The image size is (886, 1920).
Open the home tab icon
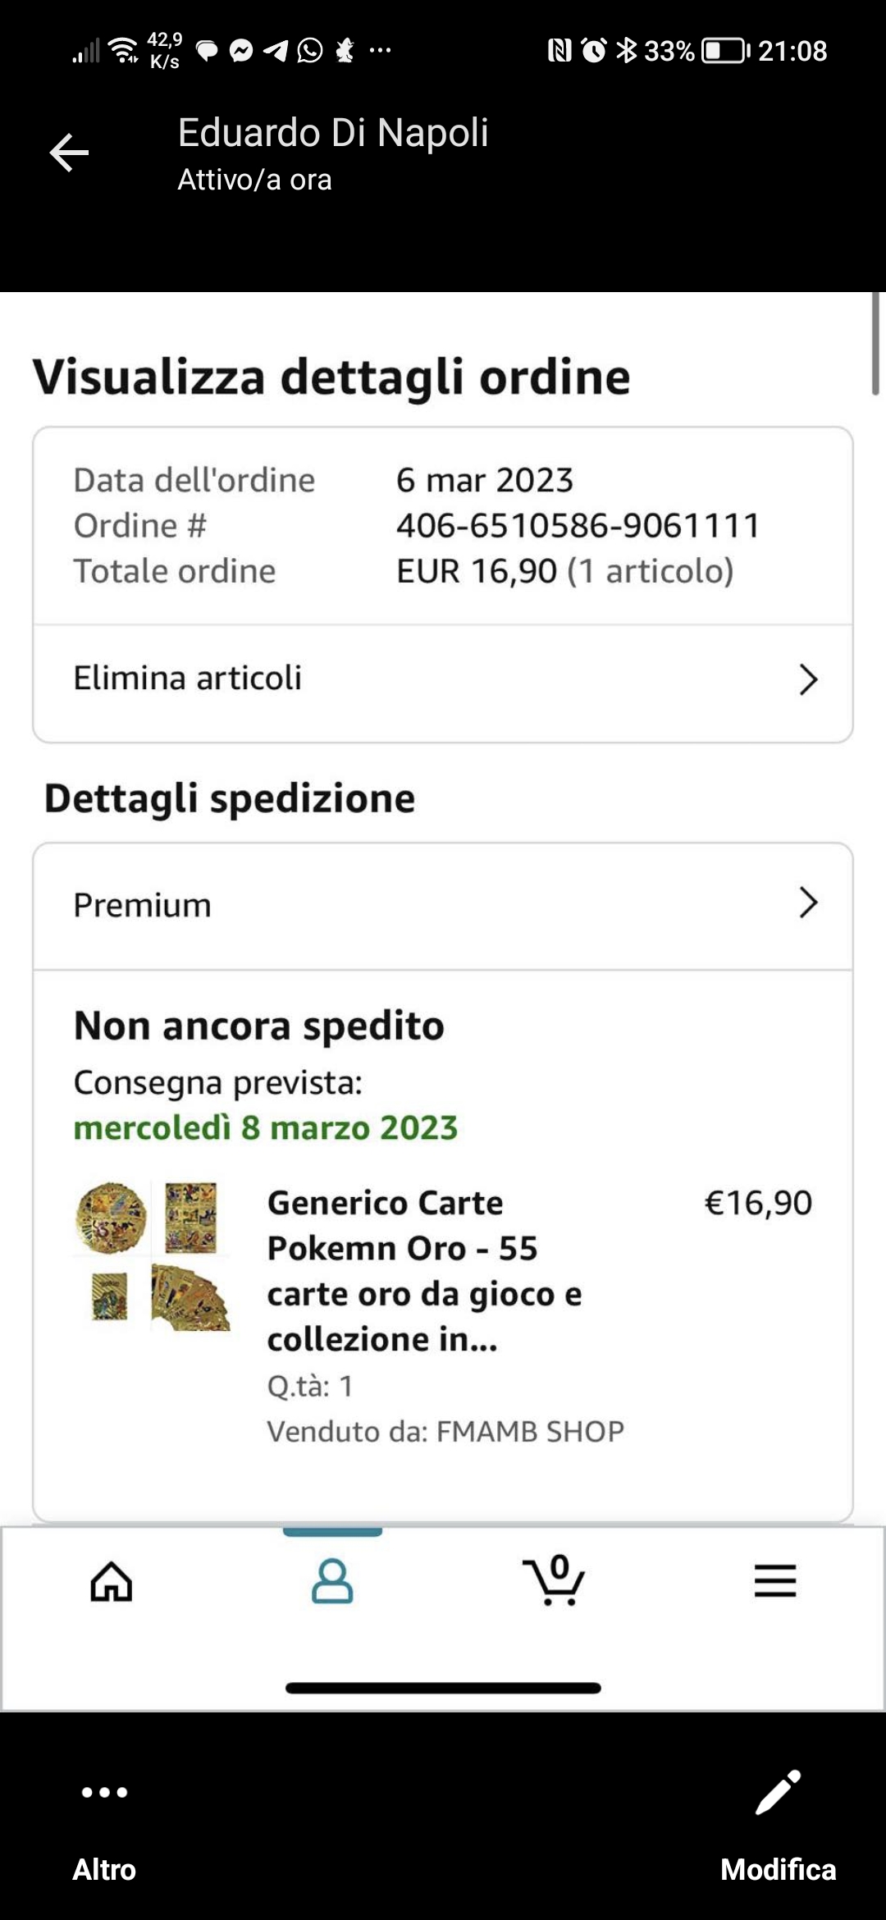tap(112, 1580)
